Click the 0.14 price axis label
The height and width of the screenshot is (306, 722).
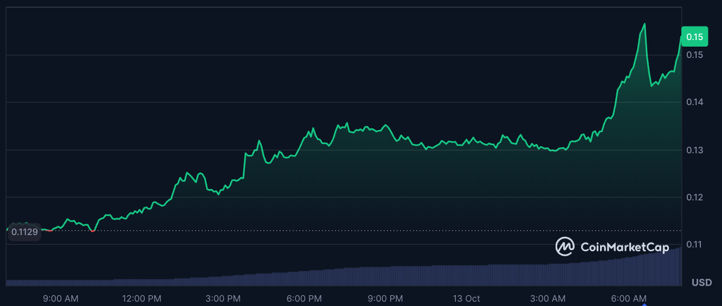pyautogui.click(x=694, y=102)
